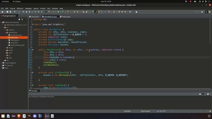The height and width of the screenshot is (119, 212).
Task: Switch to the Java perspective icon
Action: point(207,12)
